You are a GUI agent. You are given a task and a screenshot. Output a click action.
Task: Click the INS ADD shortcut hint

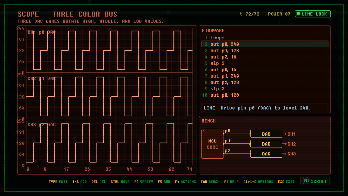(x=80, y=182)
